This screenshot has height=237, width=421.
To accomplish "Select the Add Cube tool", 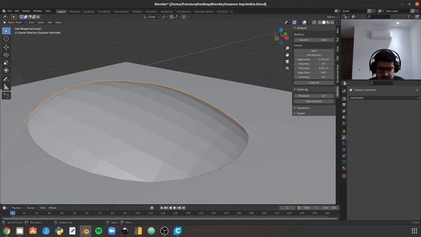I will (x=6, y=95).
